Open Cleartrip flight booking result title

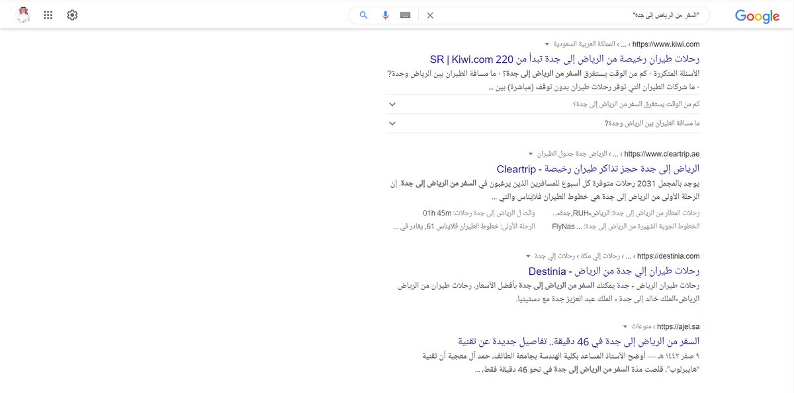pos(598,168)
